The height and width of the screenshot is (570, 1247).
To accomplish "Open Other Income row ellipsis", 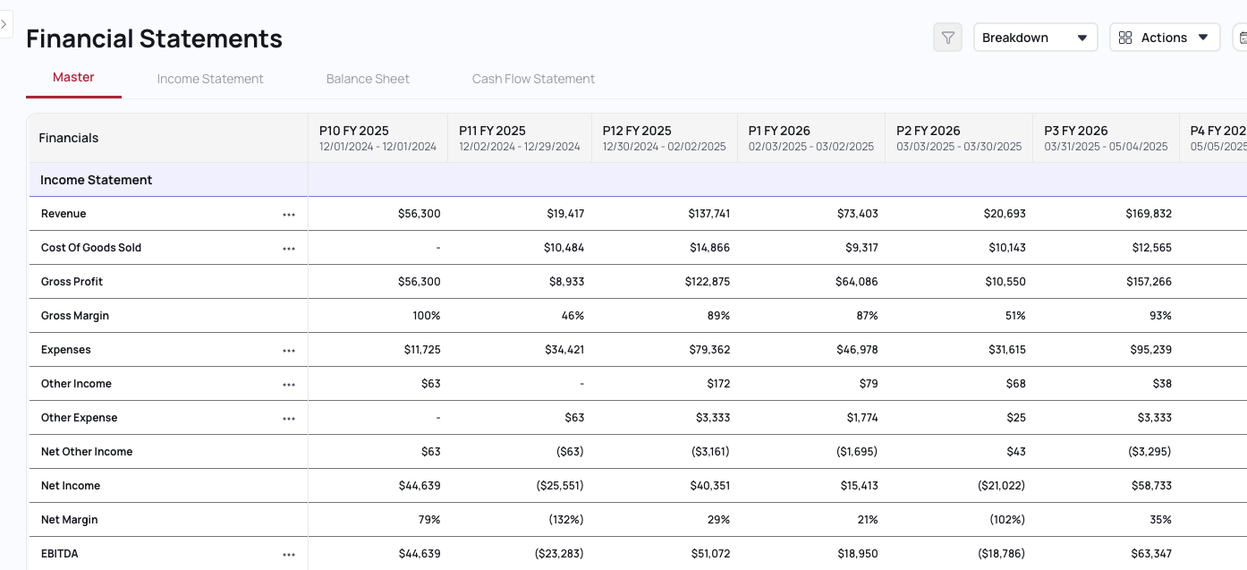I will 289,384.
